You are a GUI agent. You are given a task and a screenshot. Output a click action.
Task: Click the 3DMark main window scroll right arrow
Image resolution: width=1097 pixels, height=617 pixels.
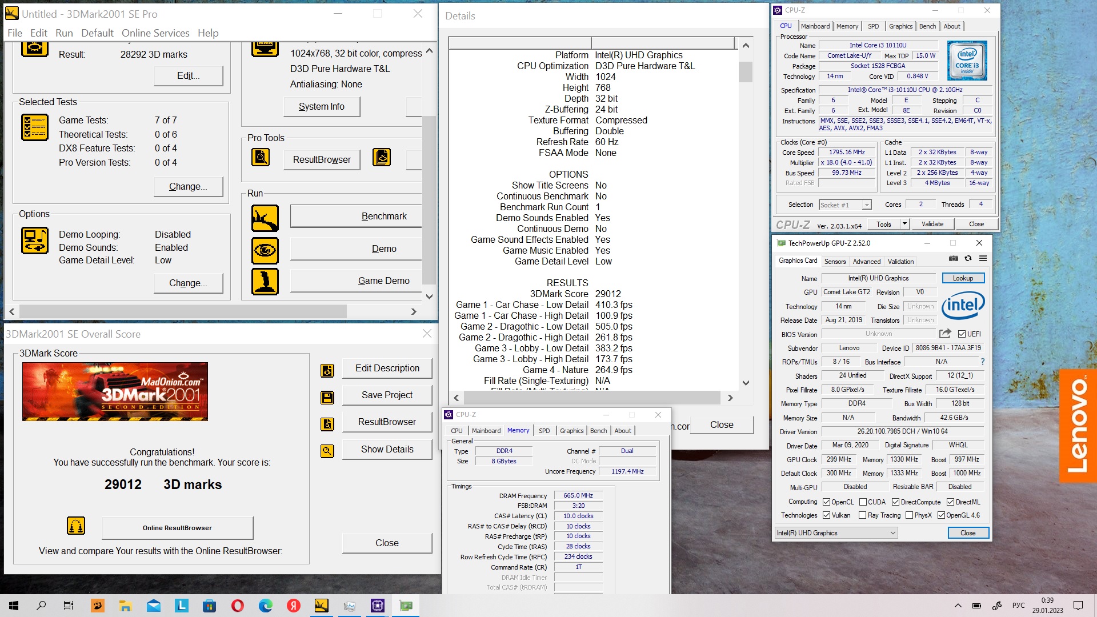[414, 311]
